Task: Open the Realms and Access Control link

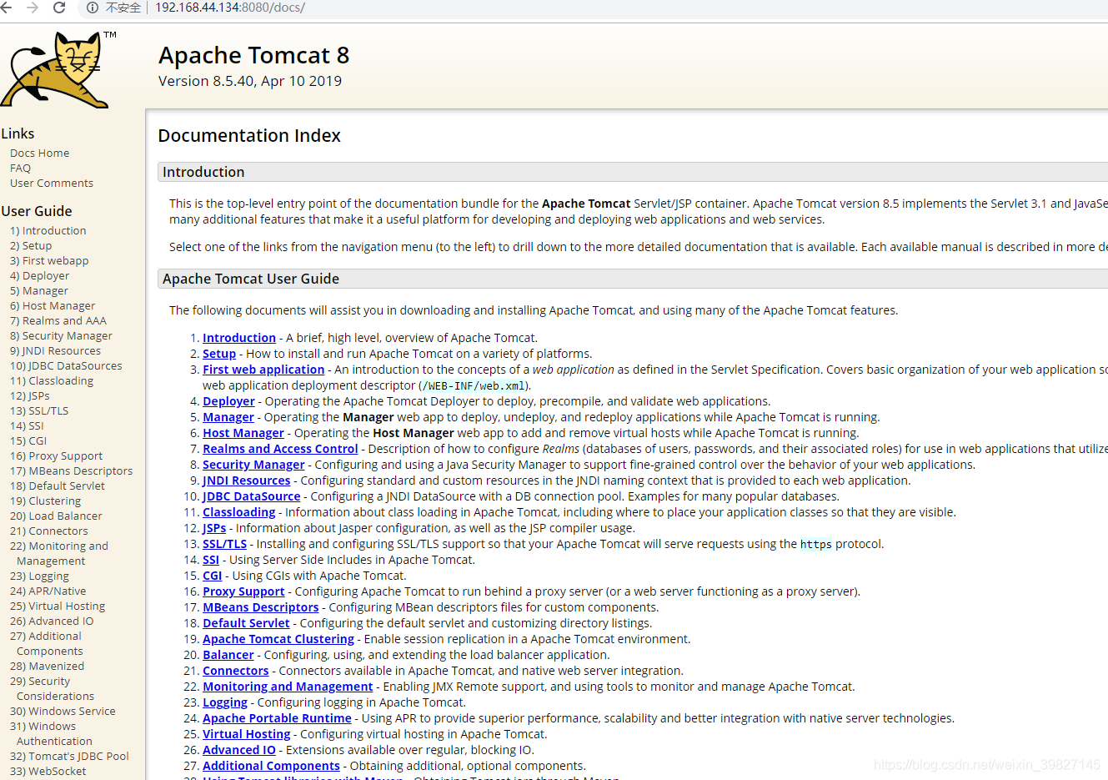Action: coord(280,449)
